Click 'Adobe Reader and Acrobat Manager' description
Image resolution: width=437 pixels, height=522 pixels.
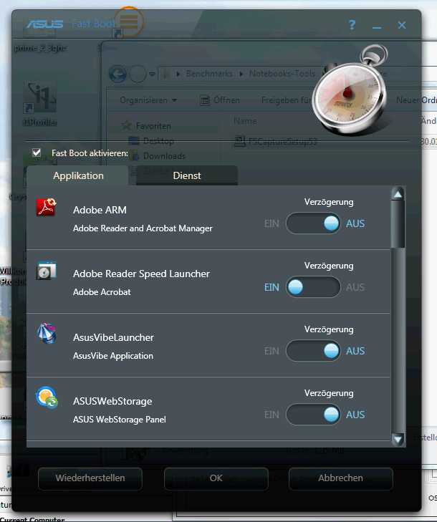pos(143,228)
